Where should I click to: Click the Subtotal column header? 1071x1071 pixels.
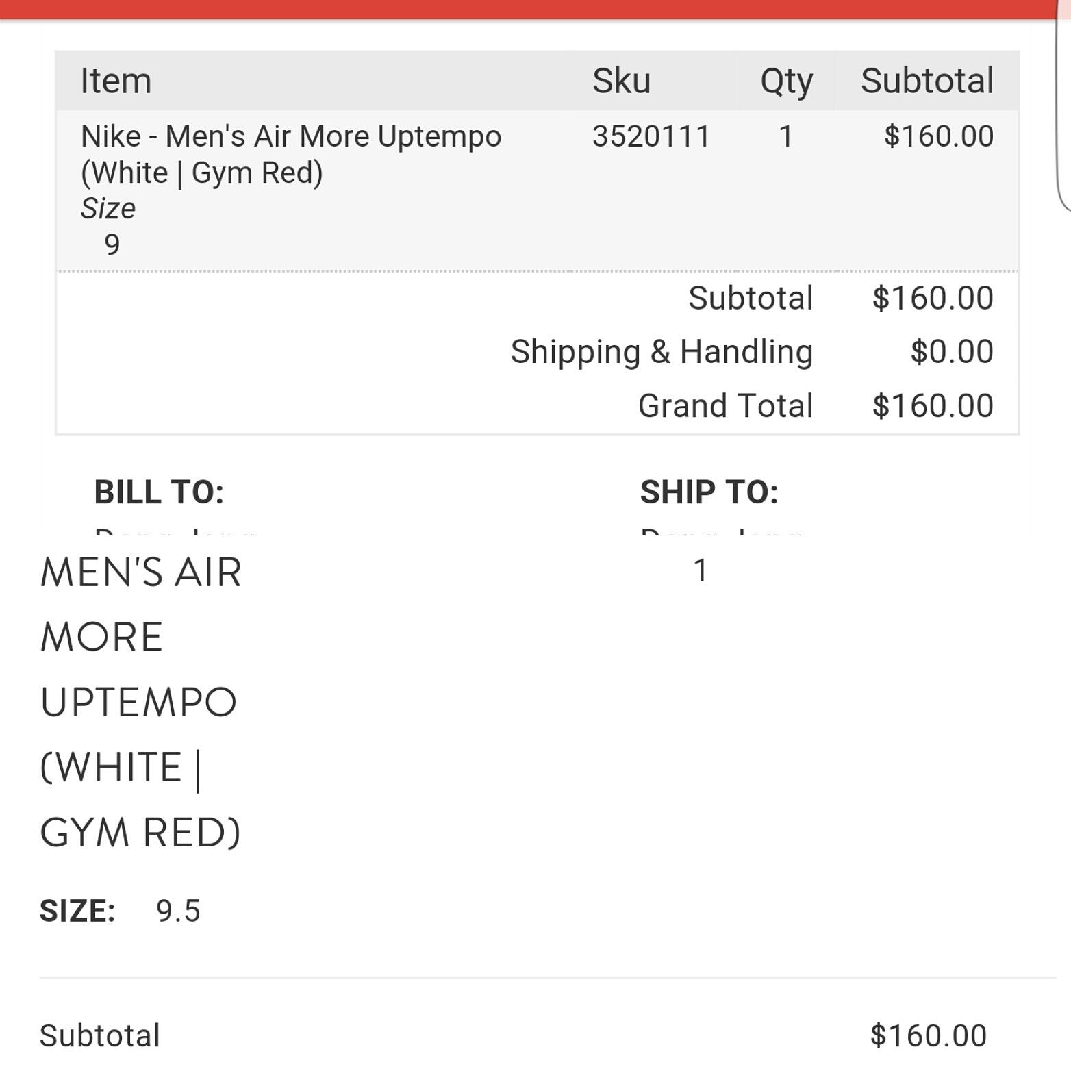pos(927,81)
